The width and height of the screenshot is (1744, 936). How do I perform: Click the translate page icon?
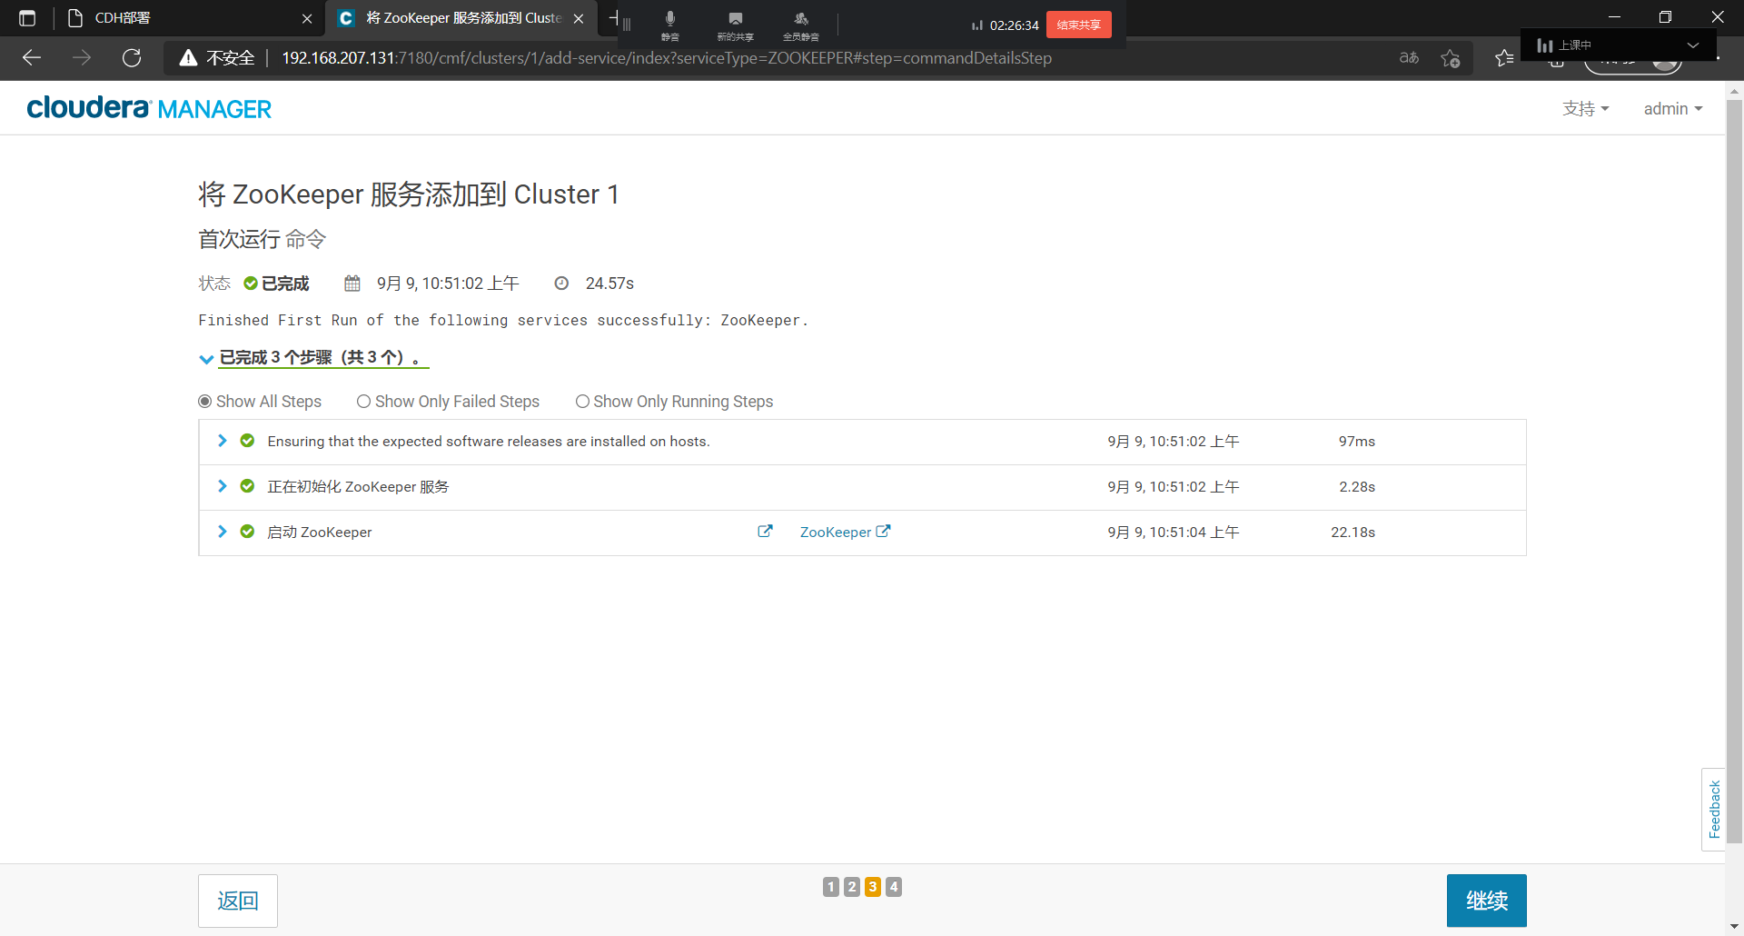coord(1409,58)
